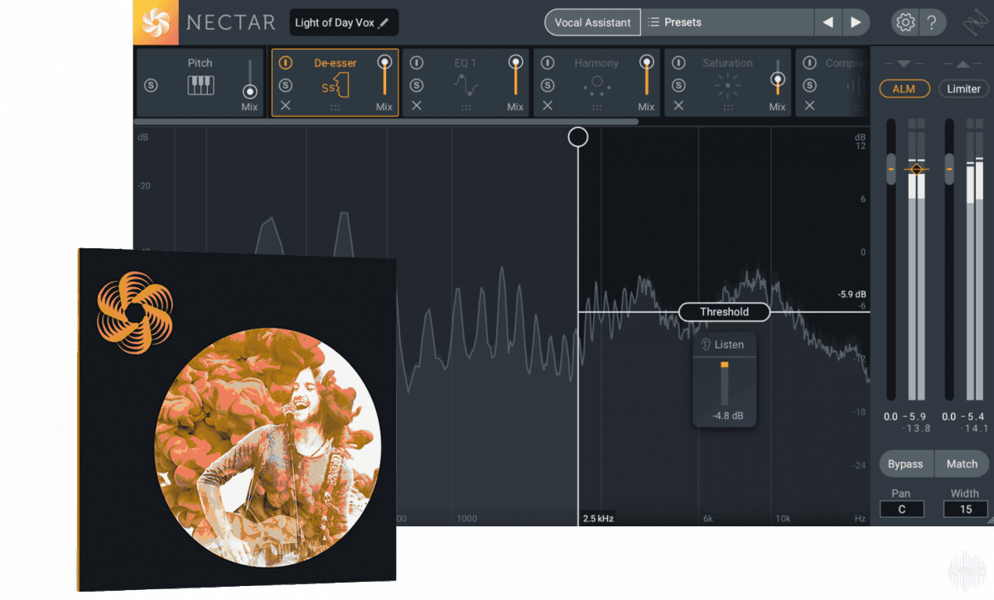994x600 pixels.
Task: Toggle the EQ 1 module power button
Action: (417, 63)
